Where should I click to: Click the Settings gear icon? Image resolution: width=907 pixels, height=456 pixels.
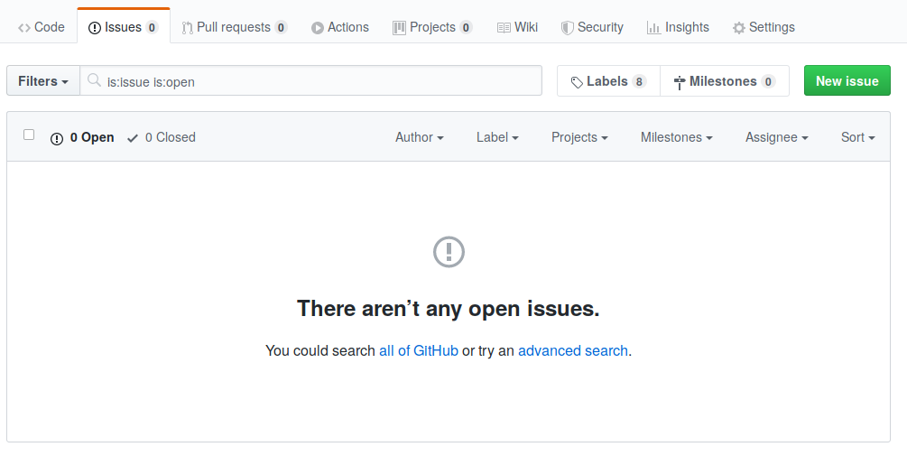[739, 28]
